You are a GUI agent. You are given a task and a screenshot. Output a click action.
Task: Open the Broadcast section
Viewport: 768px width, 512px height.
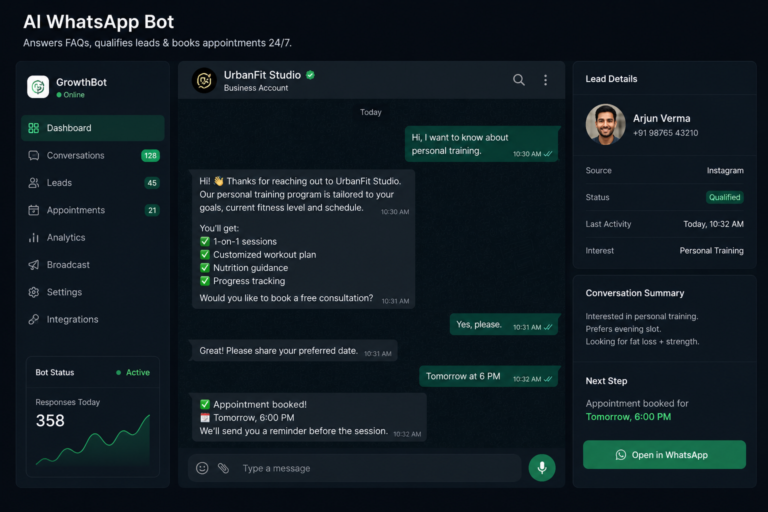92,264
